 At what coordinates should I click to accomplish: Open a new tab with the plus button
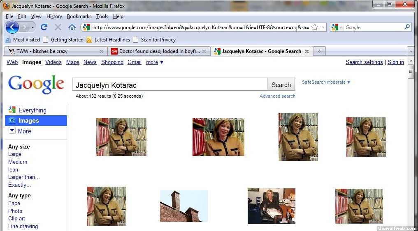pos(319,51)
